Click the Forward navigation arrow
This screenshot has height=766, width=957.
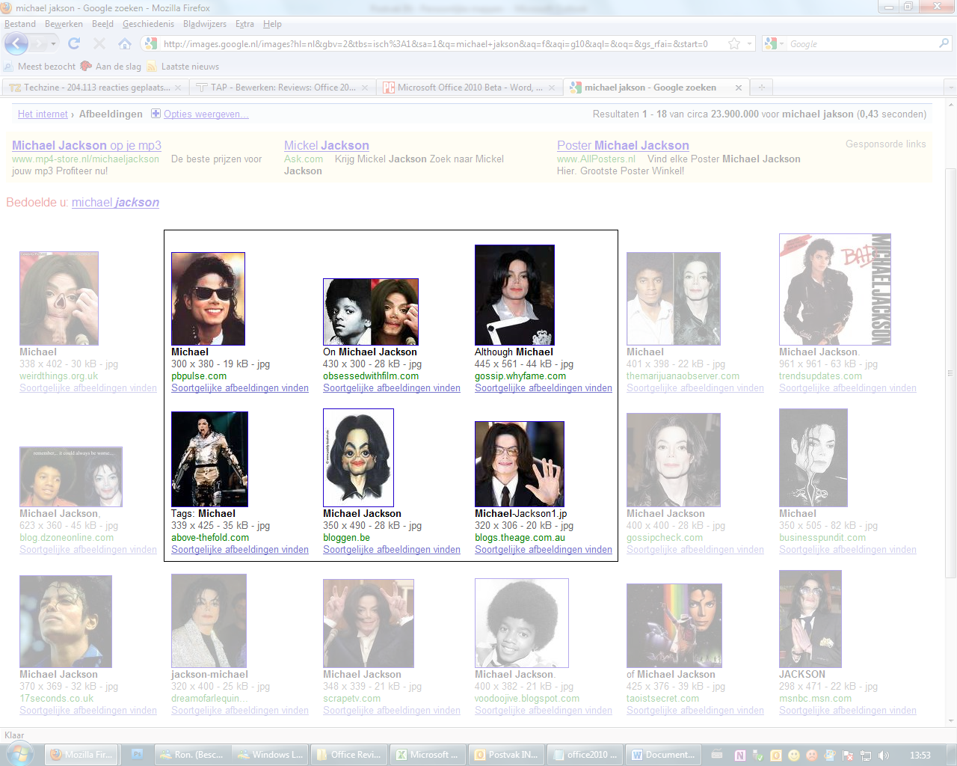click(40, 44)
